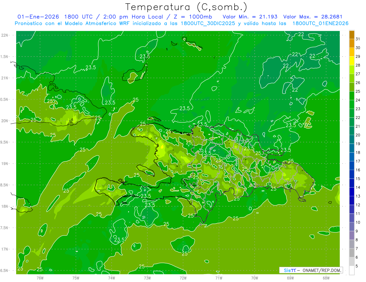
Task: Click the 68W longitude axis label
Action: click(326, 278)
